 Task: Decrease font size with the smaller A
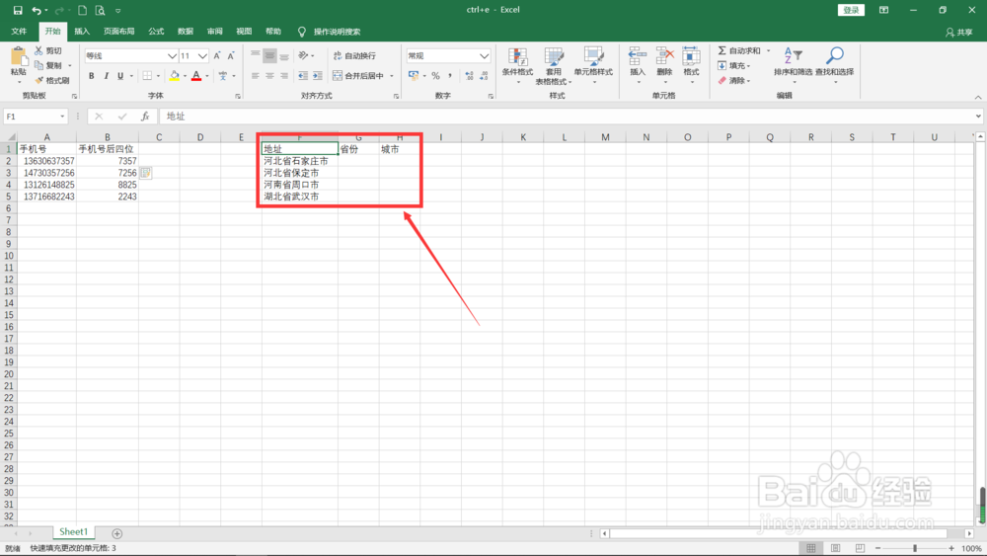point(231,56)
